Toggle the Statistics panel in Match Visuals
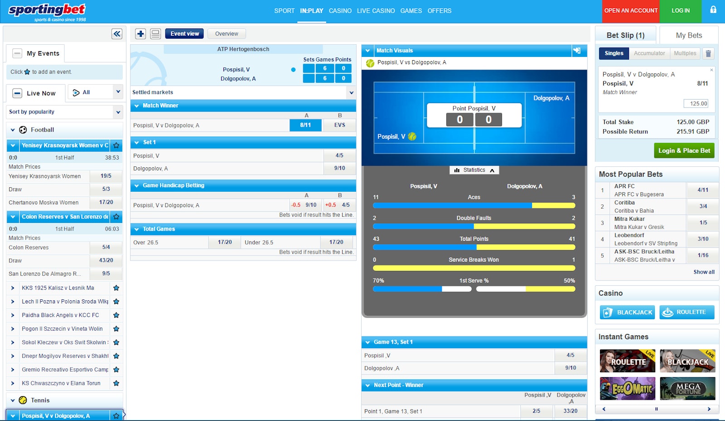The image size is (725, 421). (474, 170)
